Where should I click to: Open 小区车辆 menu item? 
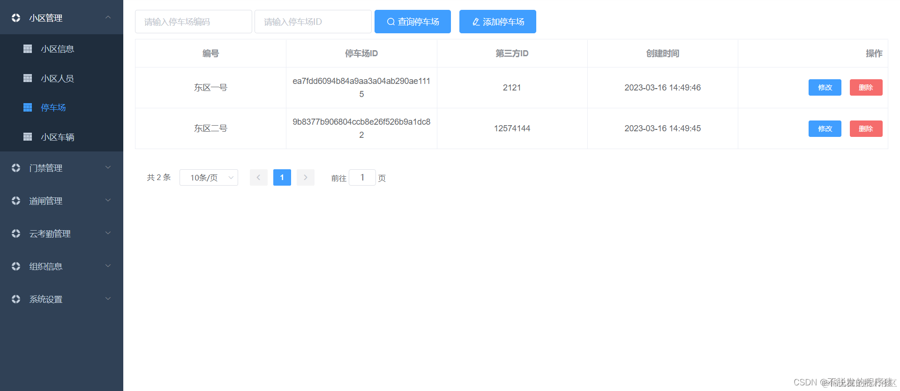[x=61, y=137]
